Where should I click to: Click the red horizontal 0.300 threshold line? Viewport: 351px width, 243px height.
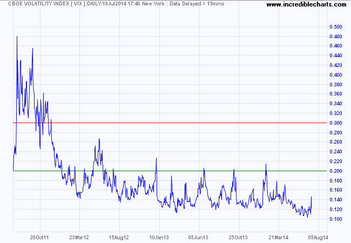[x=170, y=123]
